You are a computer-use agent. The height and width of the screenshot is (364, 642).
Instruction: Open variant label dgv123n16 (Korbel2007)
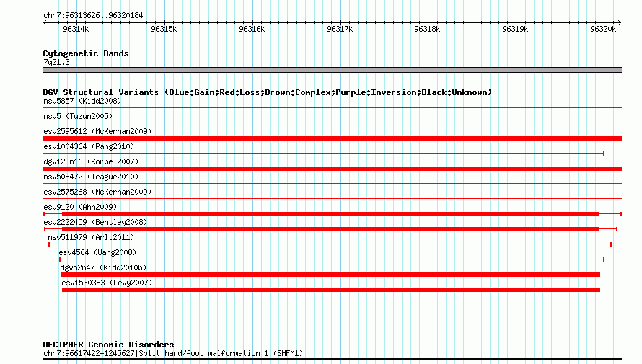91,161
